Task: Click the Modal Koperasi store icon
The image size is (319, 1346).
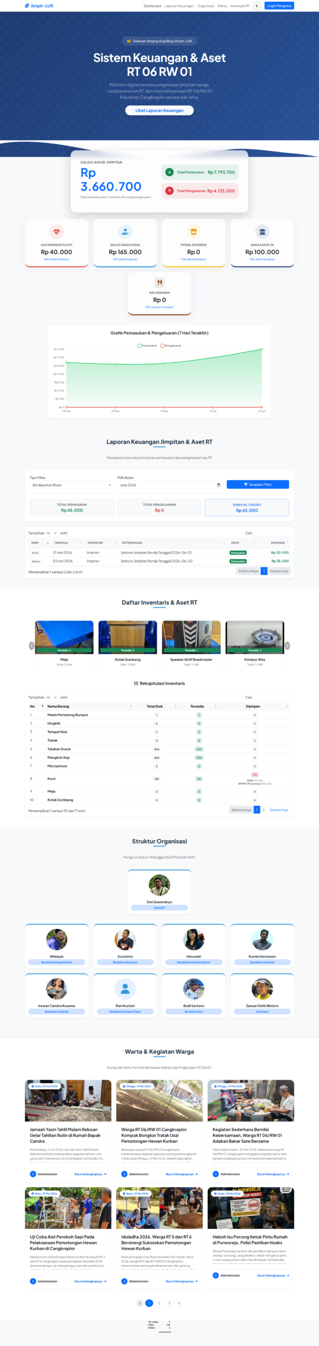Action: click(194, 231)
